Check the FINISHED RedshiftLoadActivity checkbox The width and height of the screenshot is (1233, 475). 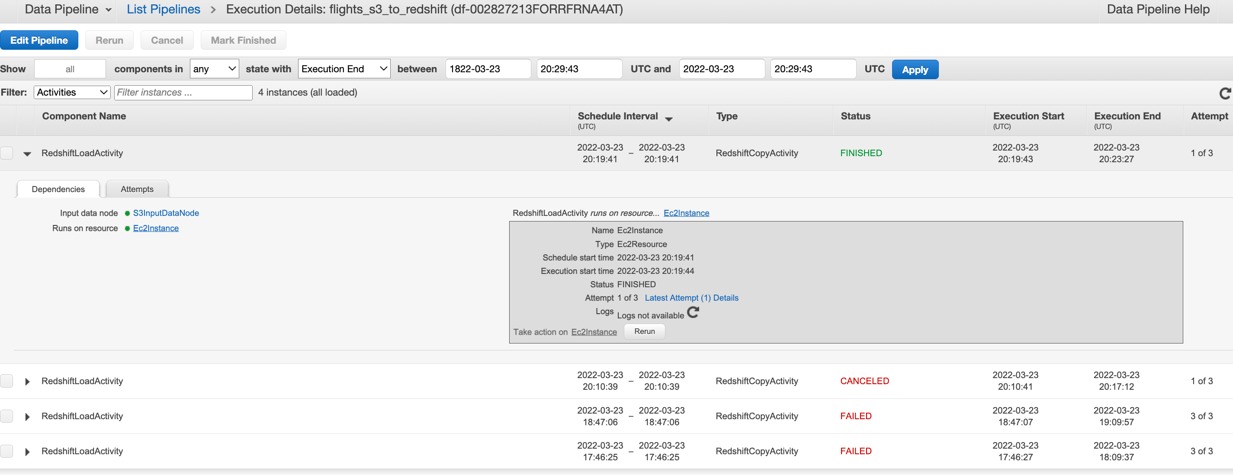coord(6,153)
